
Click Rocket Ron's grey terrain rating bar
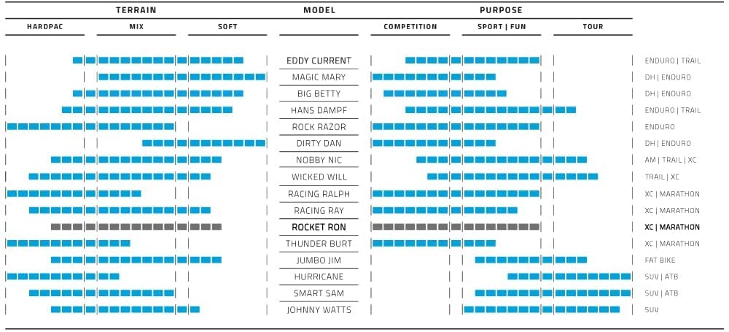136,227
